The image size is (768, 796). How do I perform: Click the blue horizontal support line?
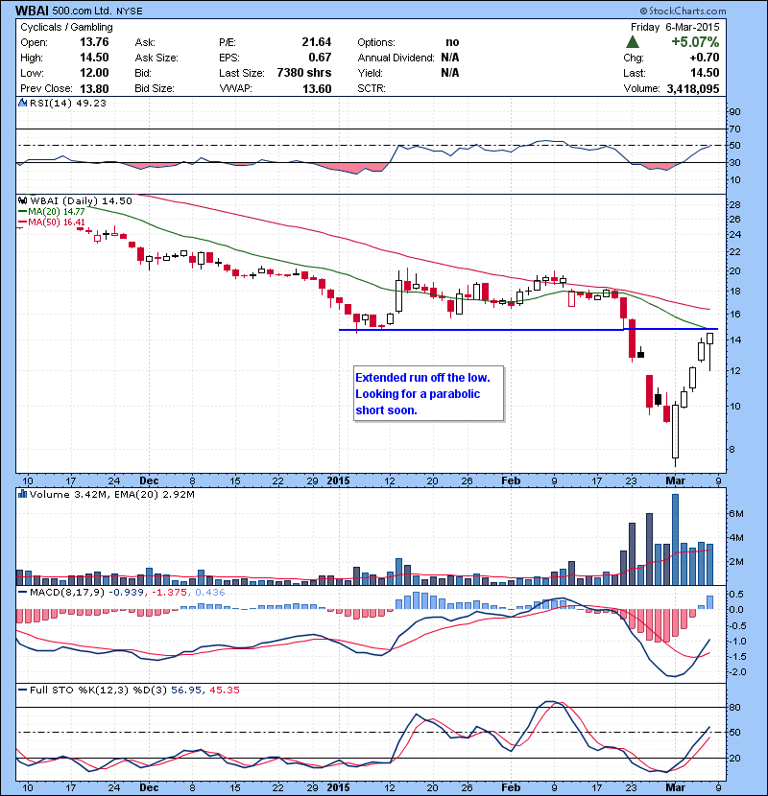pyautogui.click(x=529, y=330)
